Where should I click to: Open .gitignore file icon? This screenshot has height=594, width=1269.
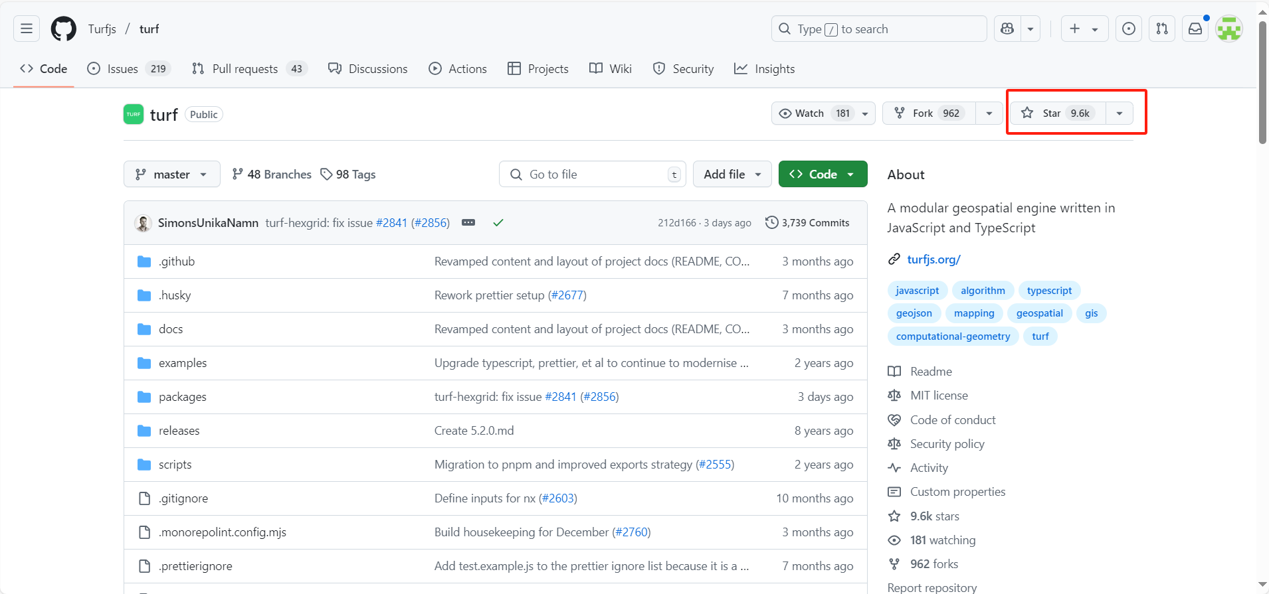pyautogui.click(x=144, y=498)
